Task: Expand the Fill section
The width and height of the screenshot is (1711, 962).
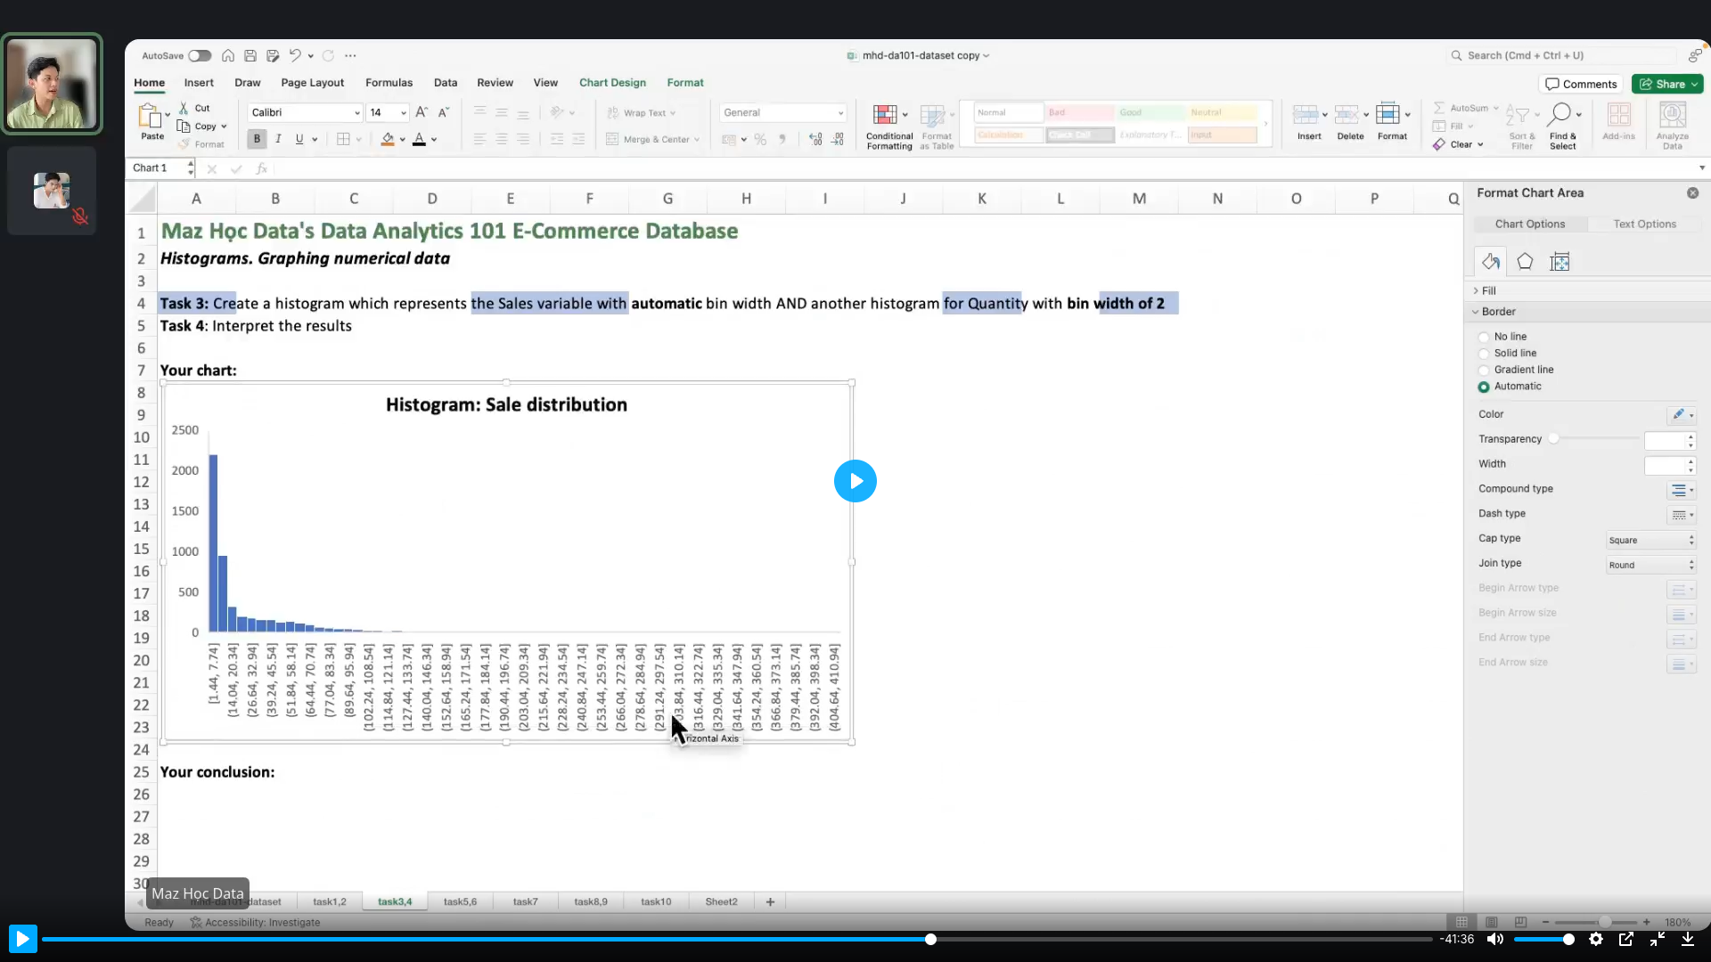Action: [1488, 290]
